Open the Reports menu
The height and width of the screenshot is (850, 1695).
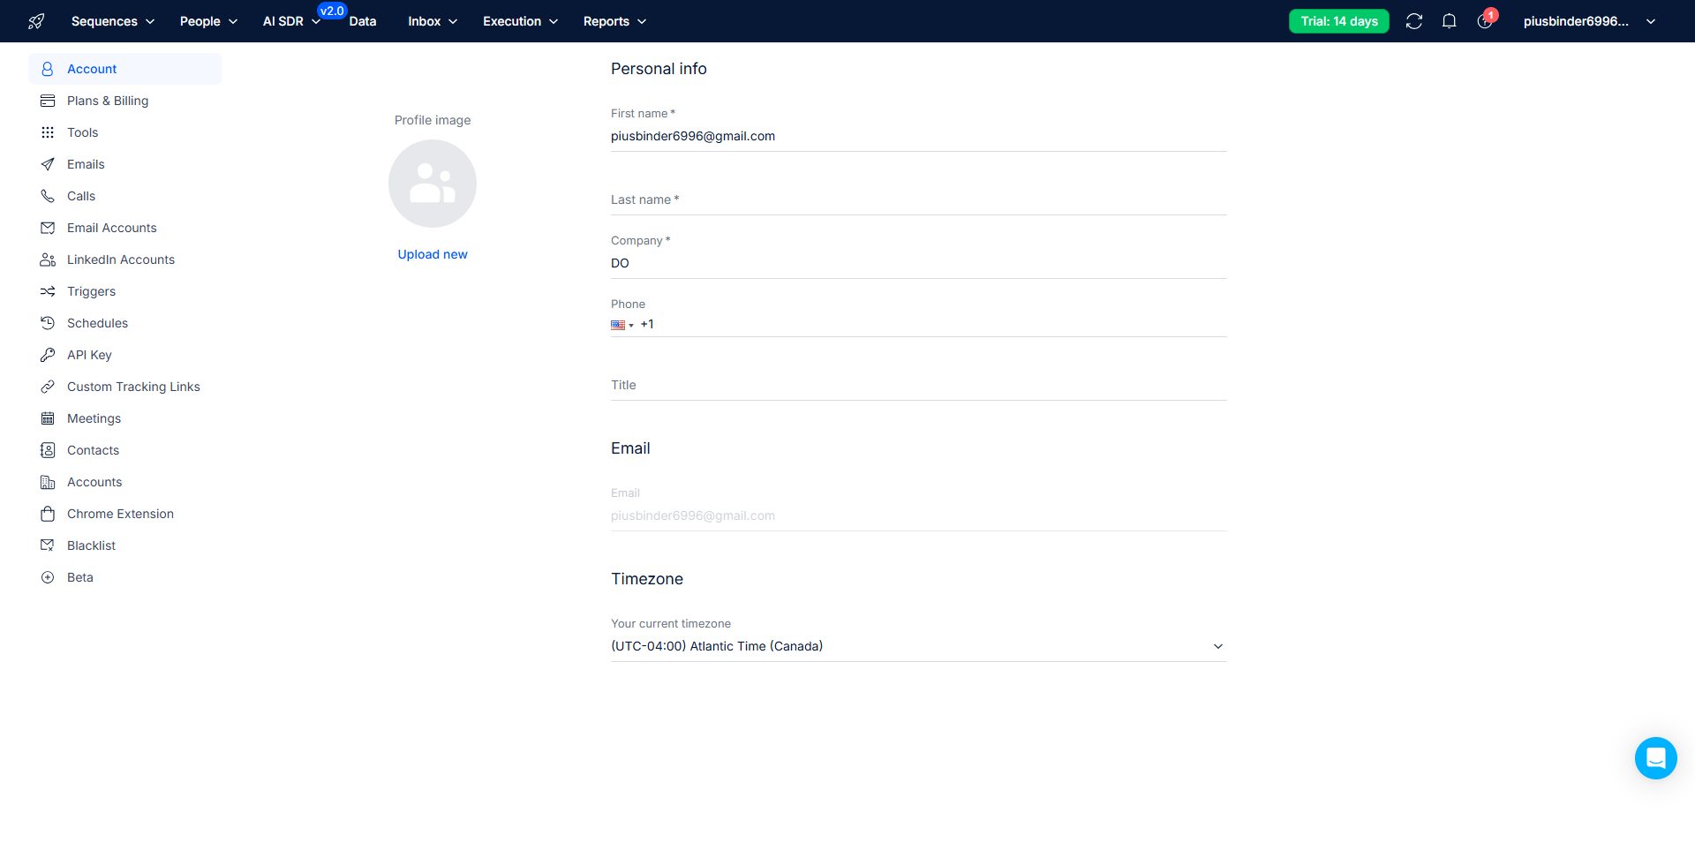(x=614, y=21)
